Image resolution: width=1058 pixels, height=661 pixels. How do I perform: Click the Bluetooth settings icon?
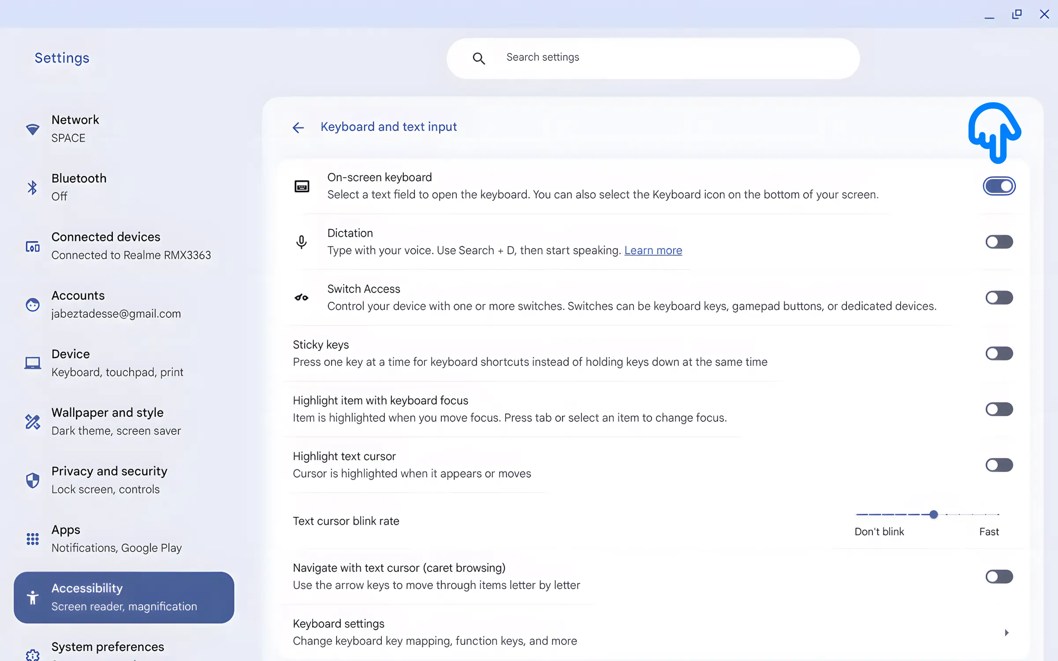point(31,188)
